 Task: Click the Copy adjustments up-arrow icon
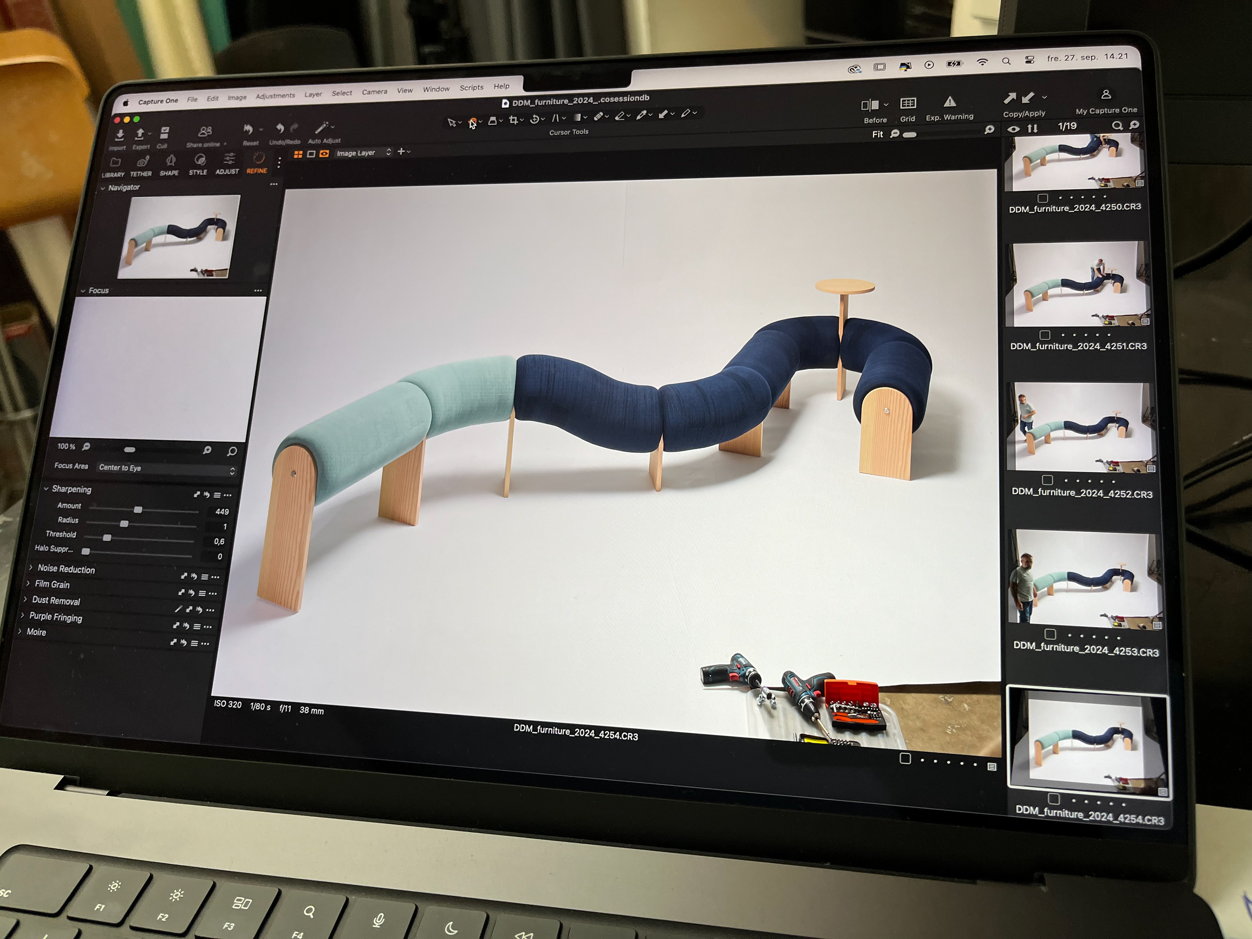(1010, 98)
